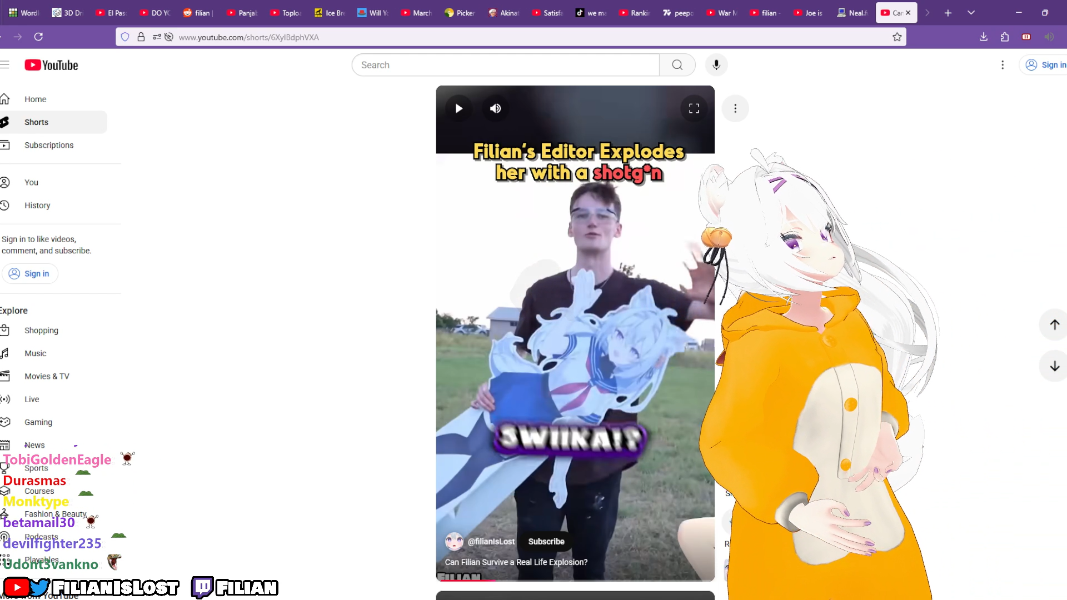Click the magnifying glass search button
The image size is (1067, 600).
pyautogui.click(x=677, y=65)
